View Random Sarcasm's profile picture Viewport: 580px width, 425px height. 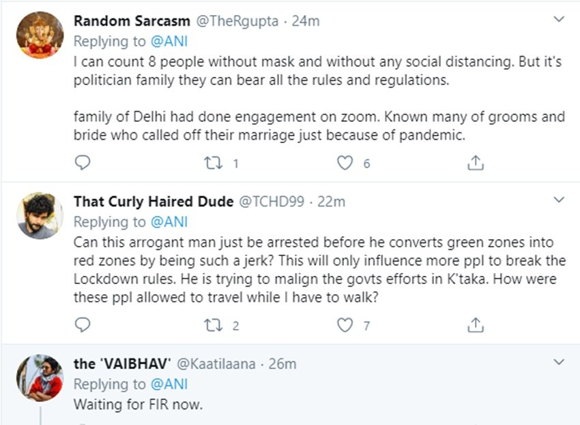tap(40, 35)
